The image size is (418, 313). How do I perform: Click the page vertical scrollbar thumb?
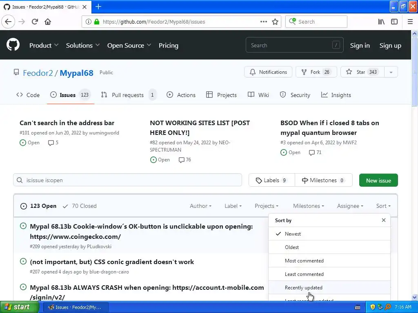[414, 72]
